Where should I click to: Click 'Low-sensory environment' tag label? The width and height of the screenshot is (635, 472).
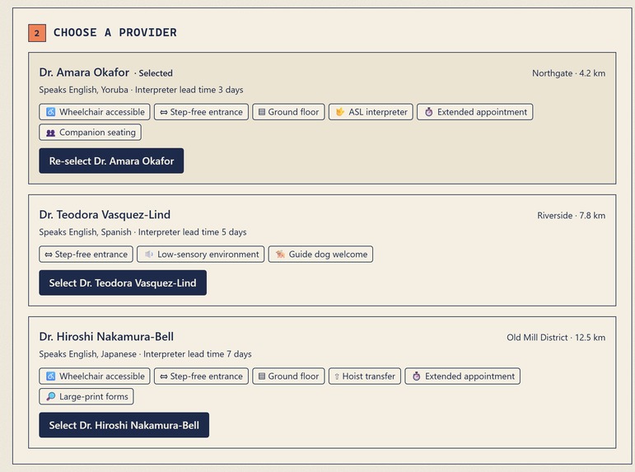click(208, 254)
